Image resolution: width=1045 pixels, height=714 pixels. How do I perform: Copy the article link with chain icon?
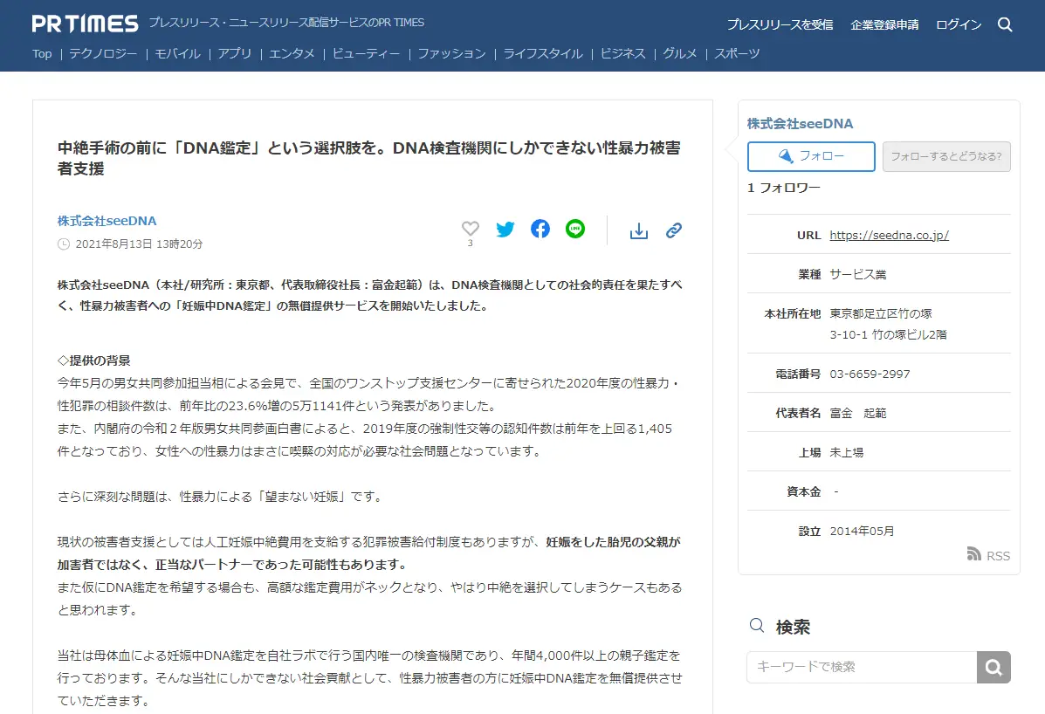coord(674,230)
